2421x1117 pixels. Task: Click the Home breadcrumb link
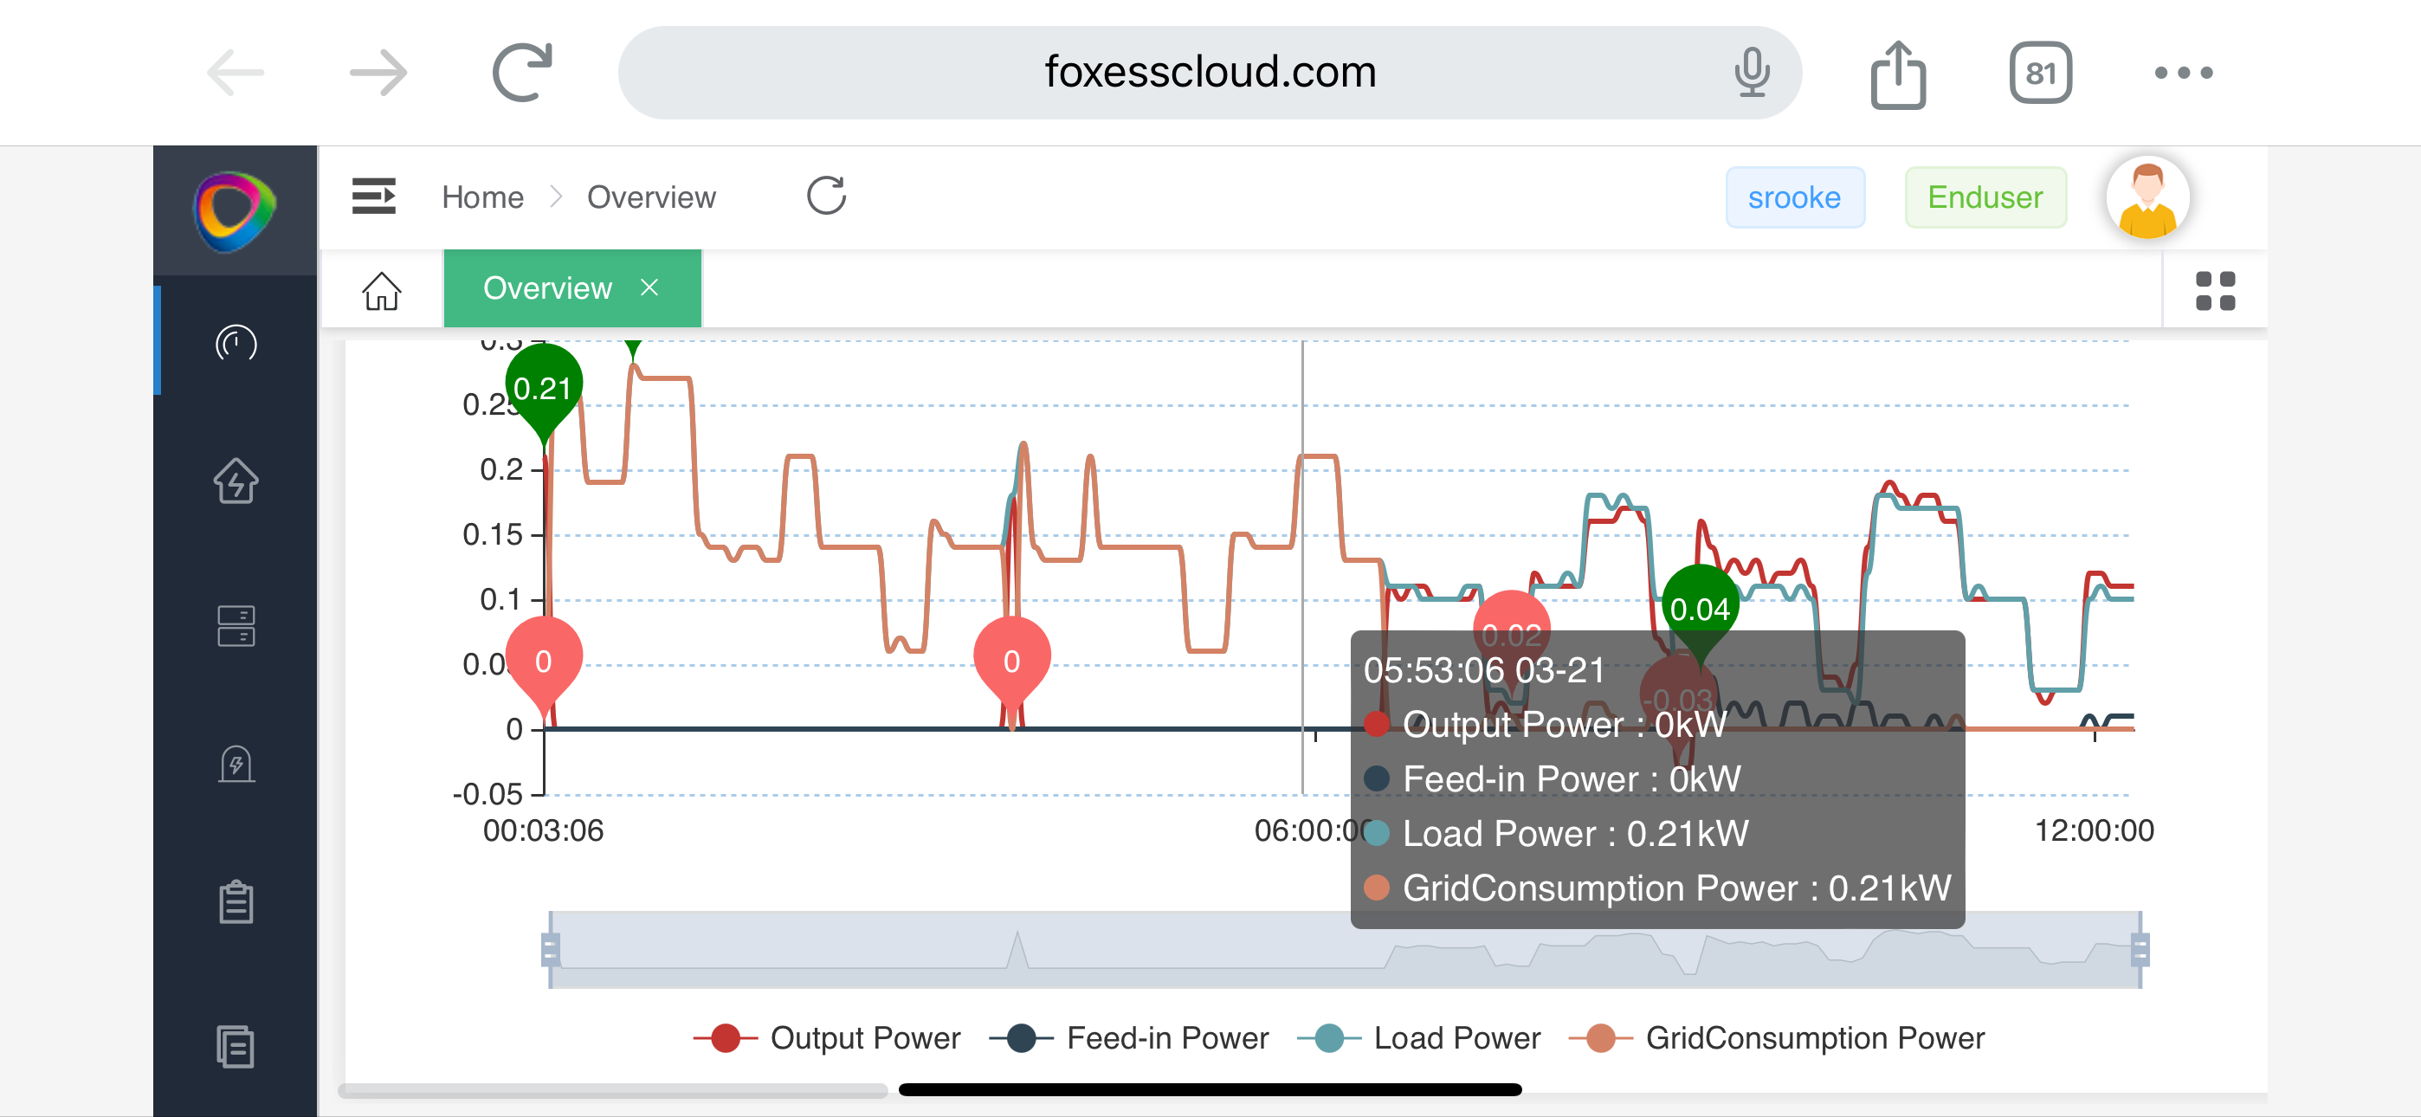click(482, 197)
